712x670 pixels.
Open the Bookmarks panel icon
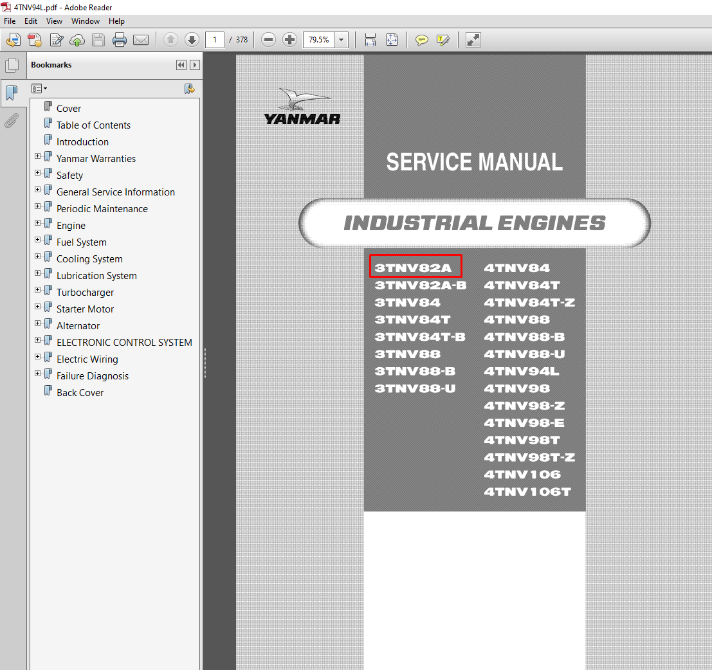click(x=12, y=93)
